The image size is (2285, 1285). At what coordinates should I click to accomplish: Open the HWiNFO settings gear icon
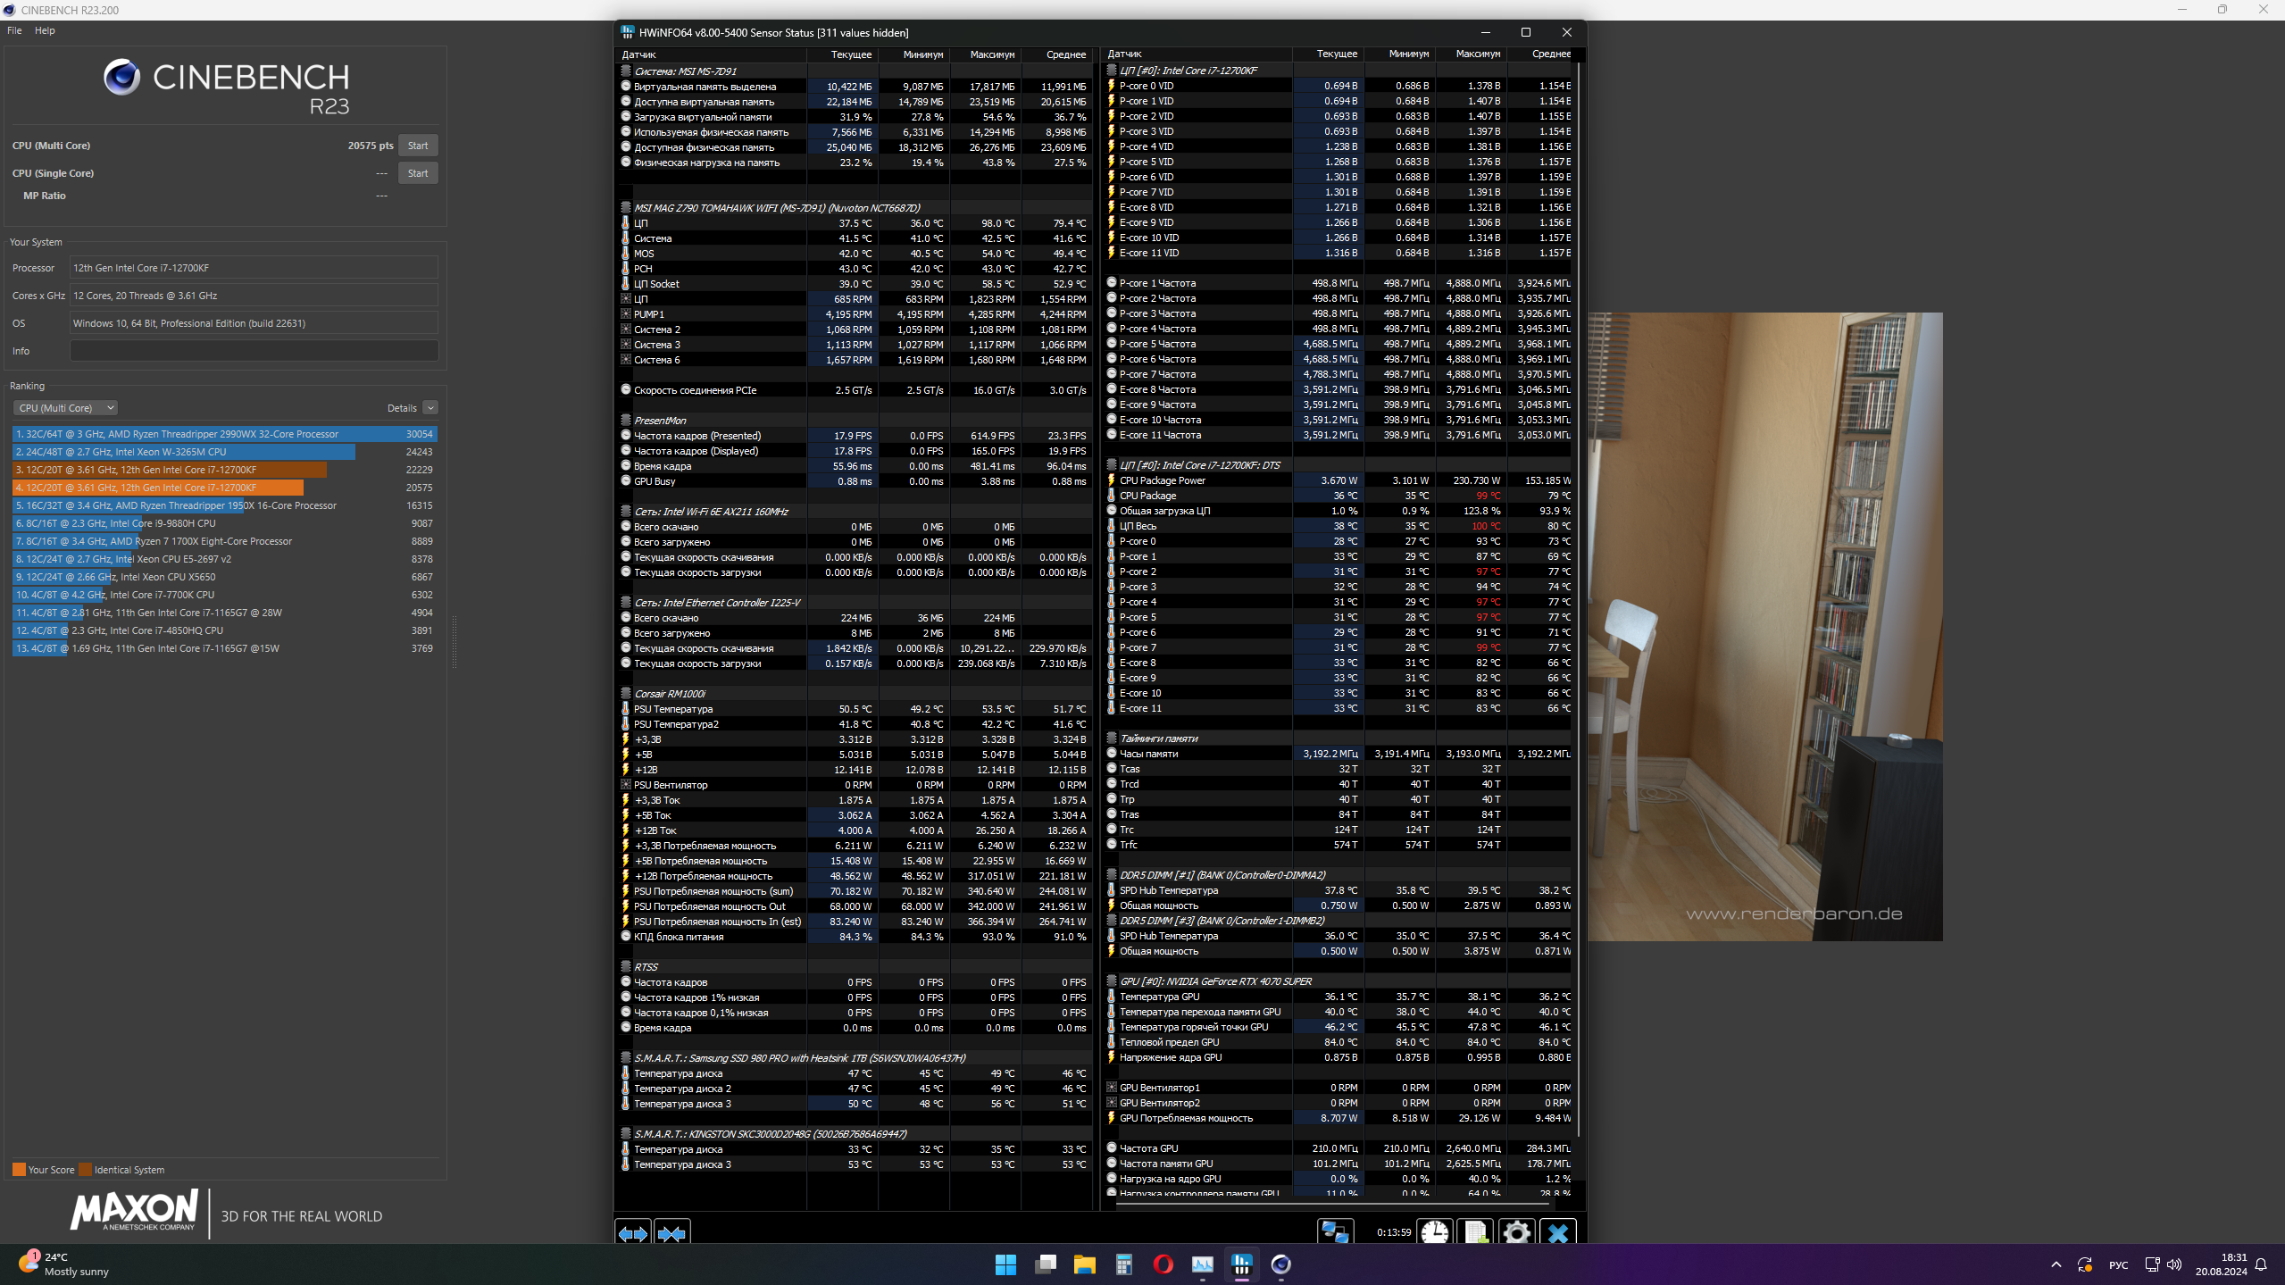(x=1516, y=1233)
